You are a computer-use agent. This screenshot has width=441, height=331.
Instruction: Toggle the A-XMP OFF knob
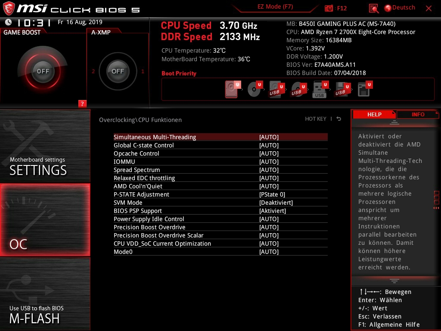pos(118,71)
